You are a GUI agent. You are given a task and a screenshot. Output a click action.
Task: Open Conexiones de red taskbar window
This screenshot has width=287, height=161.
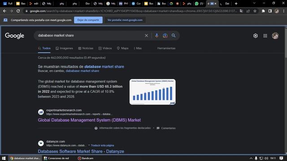click(x=57, y=158)
